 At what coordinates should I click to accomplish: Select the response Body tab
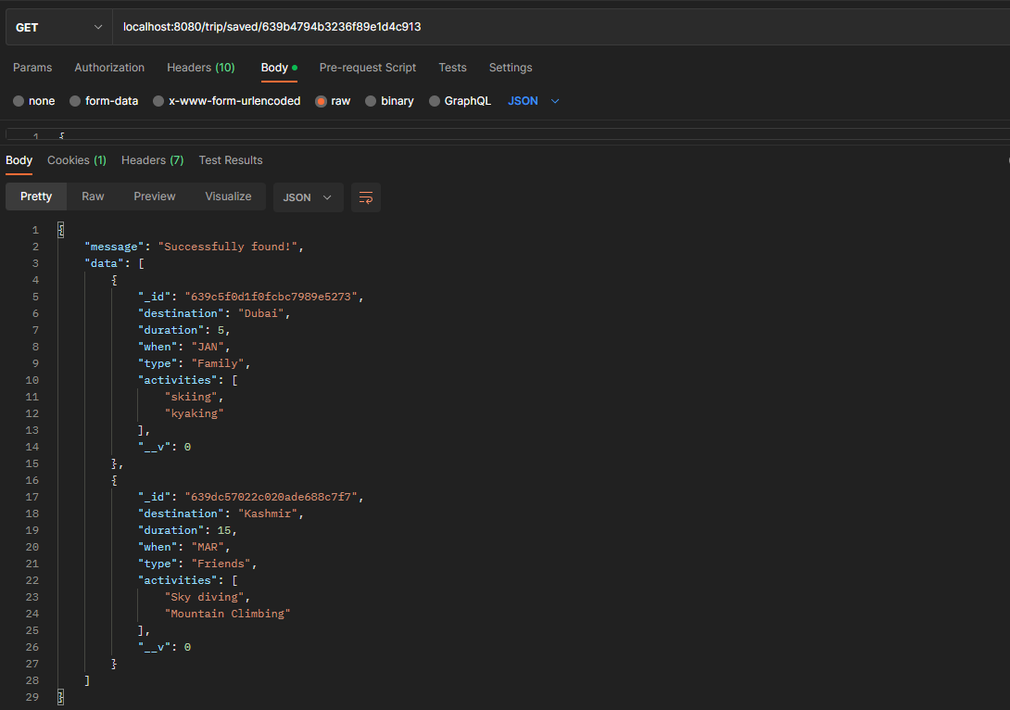pos(19,160)
